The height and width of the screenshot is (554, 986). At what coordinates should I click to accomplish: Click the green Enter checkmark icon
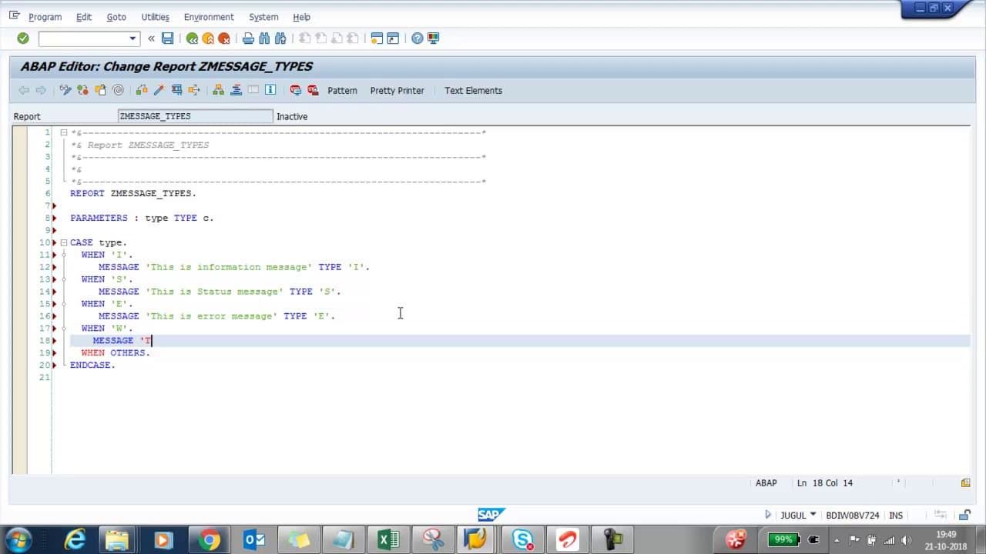(23, 38)
